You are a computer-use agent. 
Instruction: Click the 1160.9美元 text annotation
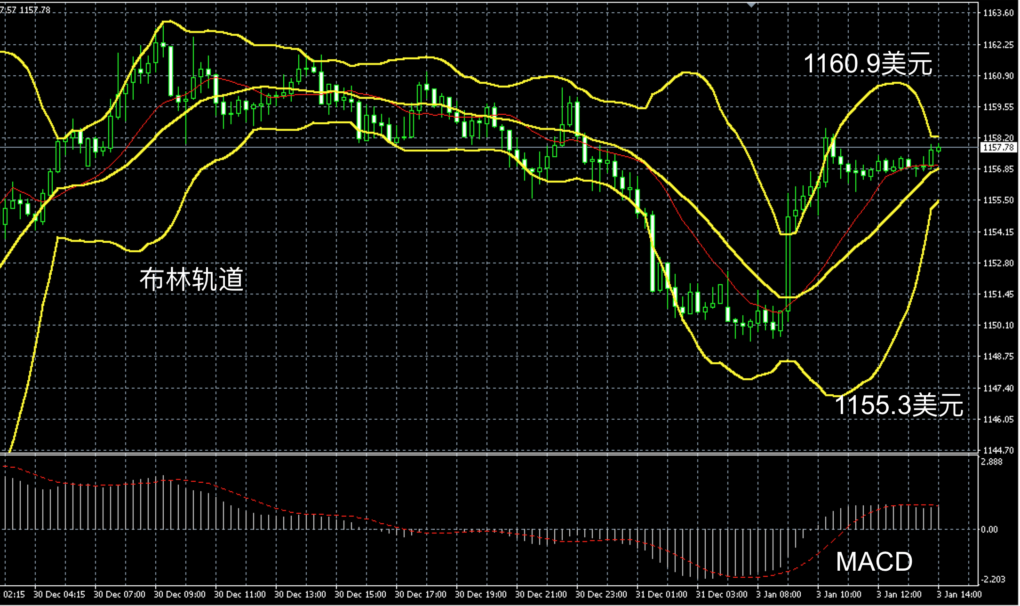tap(867, 64)
